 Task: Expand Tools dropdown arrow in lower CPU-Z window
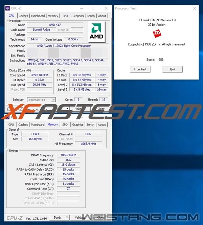67,218
